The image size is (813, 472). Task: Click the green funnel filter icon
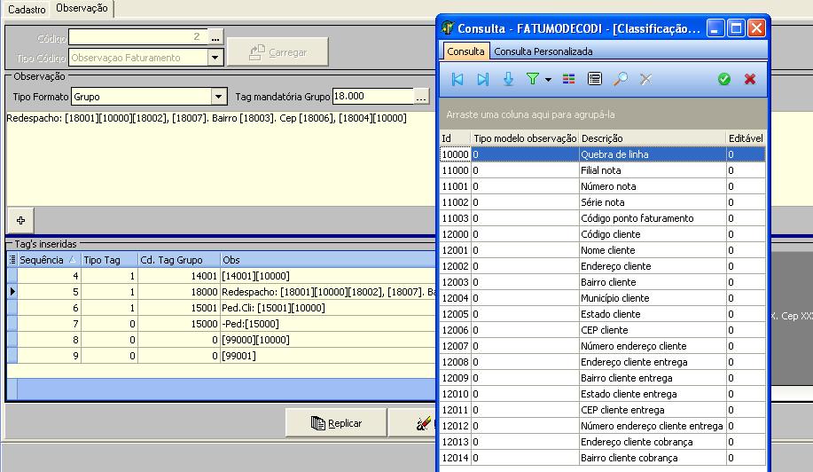532,79
